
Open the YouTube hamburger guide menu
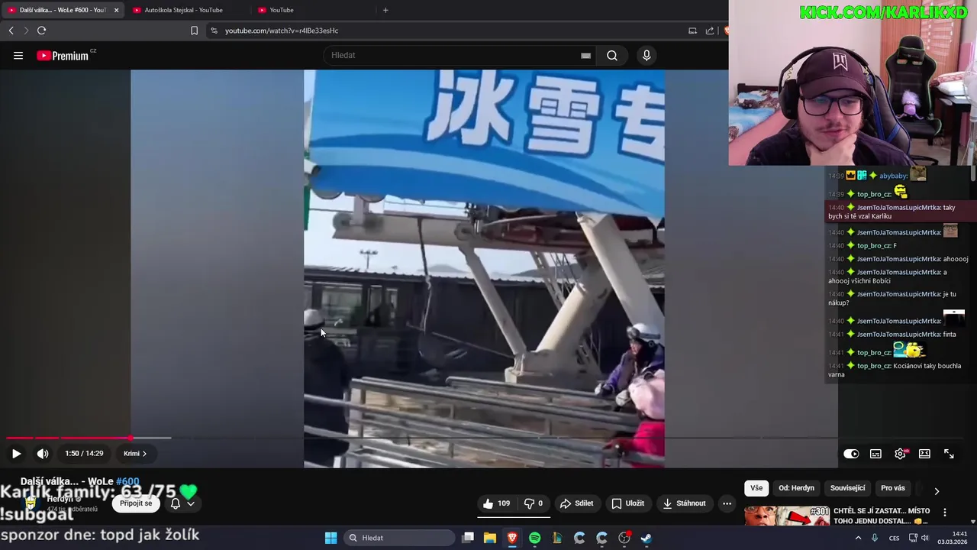(18, 55)
